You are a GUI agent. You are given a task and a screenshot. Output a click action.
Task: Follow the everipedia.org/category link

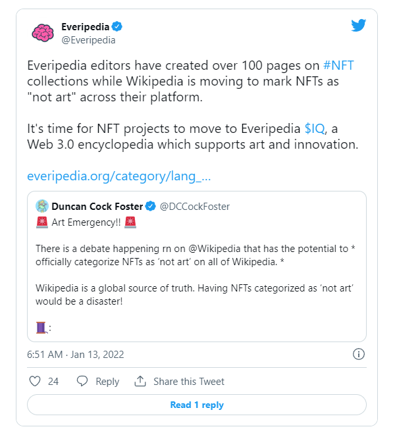pos(119,176)
